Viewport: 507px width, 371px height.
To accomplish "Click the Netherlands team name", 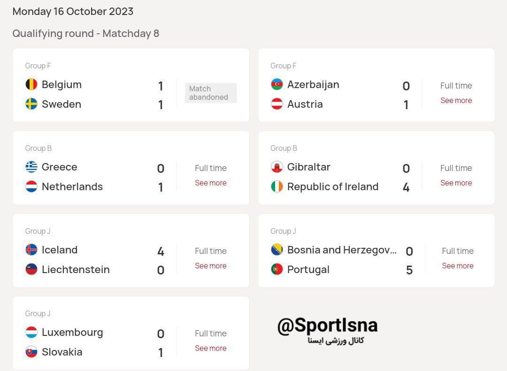I will 72,186.
